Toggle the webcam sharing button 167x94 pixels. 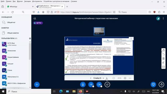pyautogui.click(x=99, y=85)
